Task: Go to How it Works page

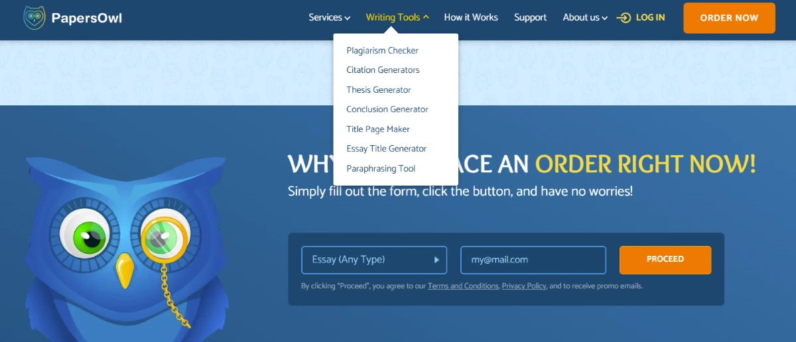Action: tap(470, 18)
